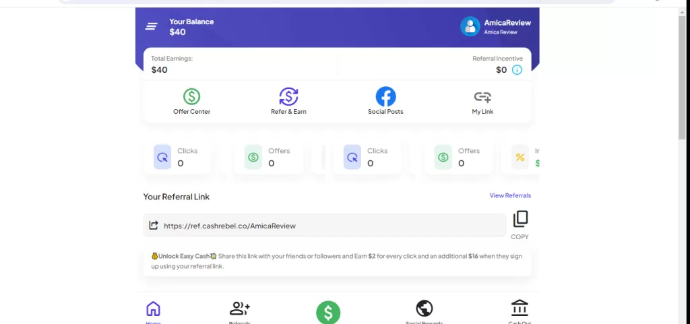Viewport: 690px width, 324px height.
Task: Open the View Referrals link
Action: (509, 195)
